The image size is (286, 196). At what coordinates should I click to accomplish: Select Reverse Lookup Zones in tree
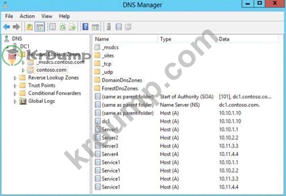[53, 78]
